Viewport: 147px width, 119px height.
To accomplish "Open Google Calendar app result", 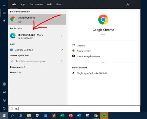I will click(x=37, y=49).
